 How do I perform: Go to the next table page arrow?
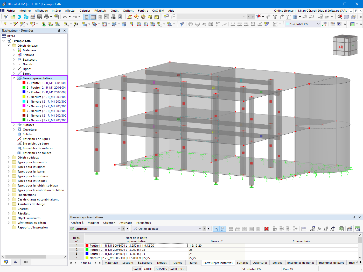click(96, 263)
